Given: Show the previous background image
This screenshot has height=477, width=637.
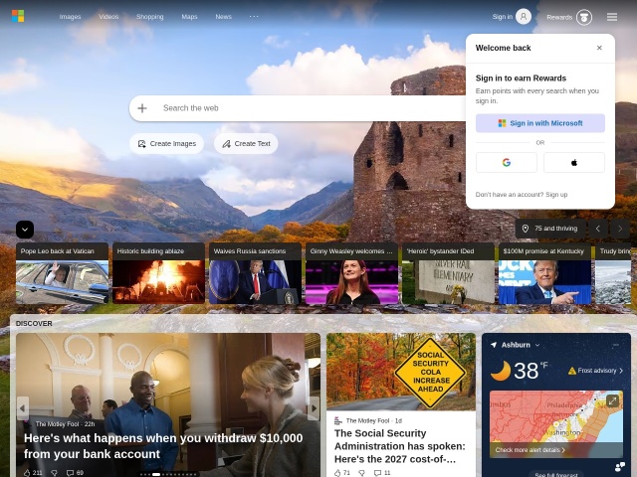Looking at the screenshot, I should [597, 229].
